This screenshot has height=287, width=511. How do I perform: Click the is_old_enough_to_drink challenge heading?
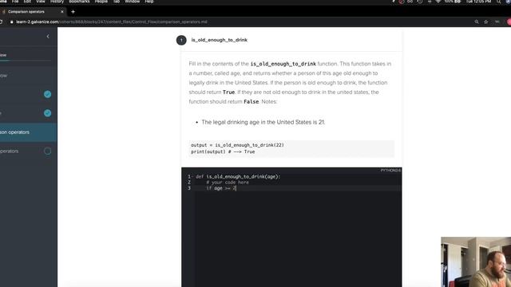(x=219, y=40)
